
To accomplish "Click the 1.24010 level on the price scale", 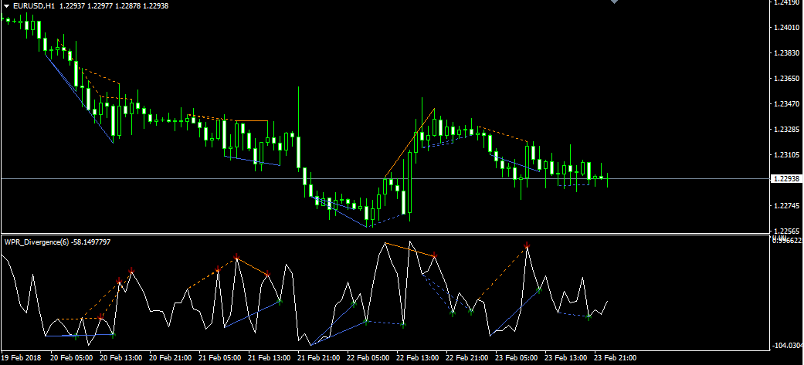I will pyautogui.click(x=785, y=28).
